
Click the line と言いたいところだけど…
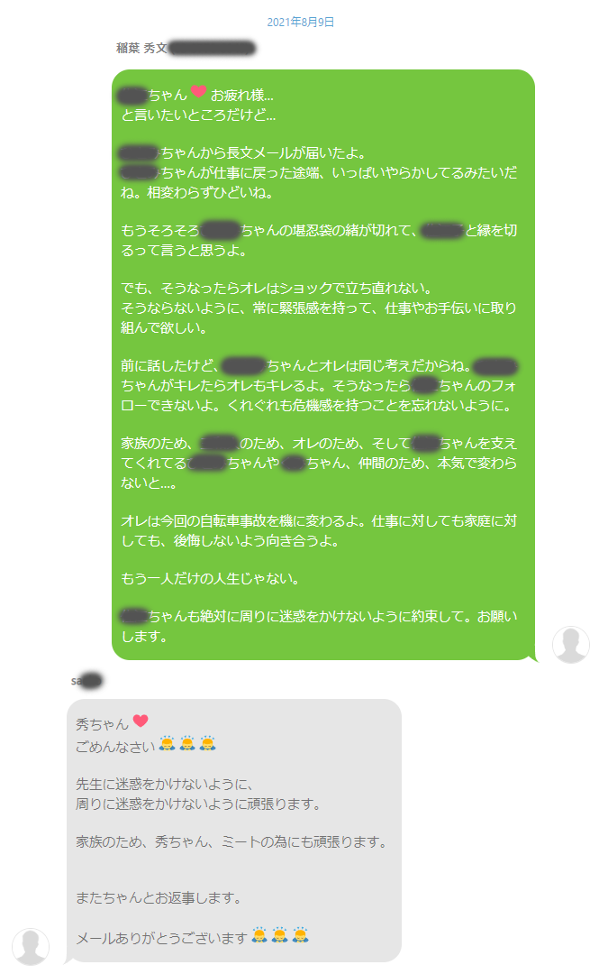(x=198, y=115)
